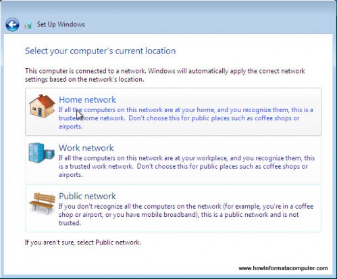Viewport: 337px width, 279px height.
Task: Click the Work network description about your workplace
Action: pyautogui.click(x=187, y=166)
